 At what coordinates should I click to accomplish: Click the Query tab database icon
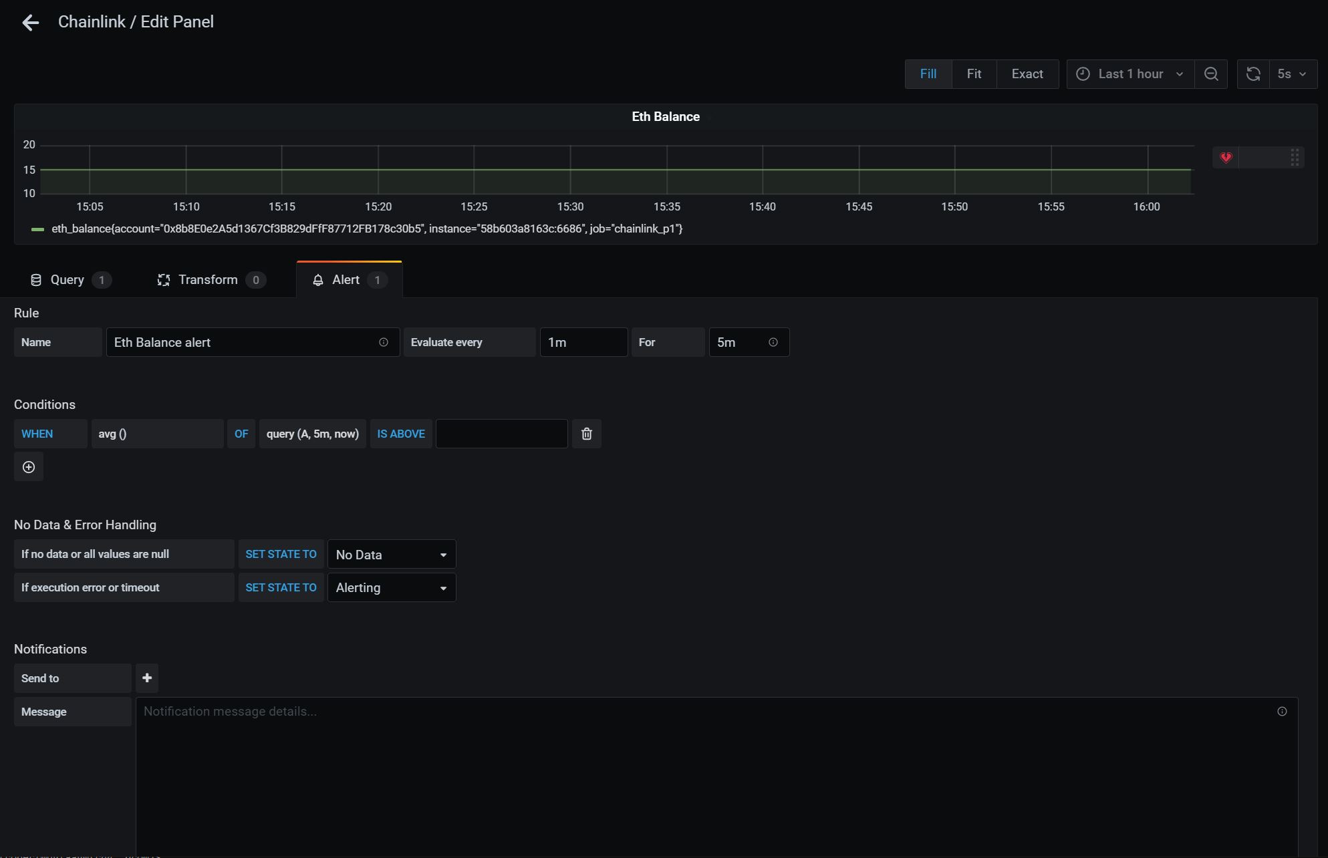[x=36, y=280]
